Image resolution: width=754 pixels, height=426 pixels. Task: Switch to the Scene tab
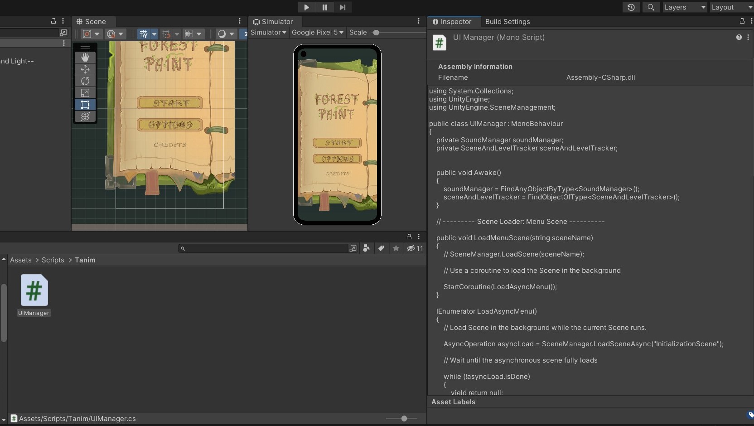coord(91,22)
